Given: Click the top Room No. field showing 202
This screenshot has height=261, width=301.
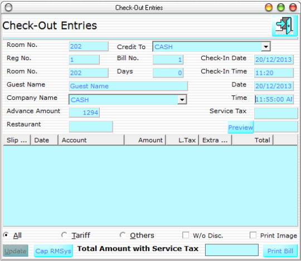Looking at the screenshot, I should pos(89,46).
